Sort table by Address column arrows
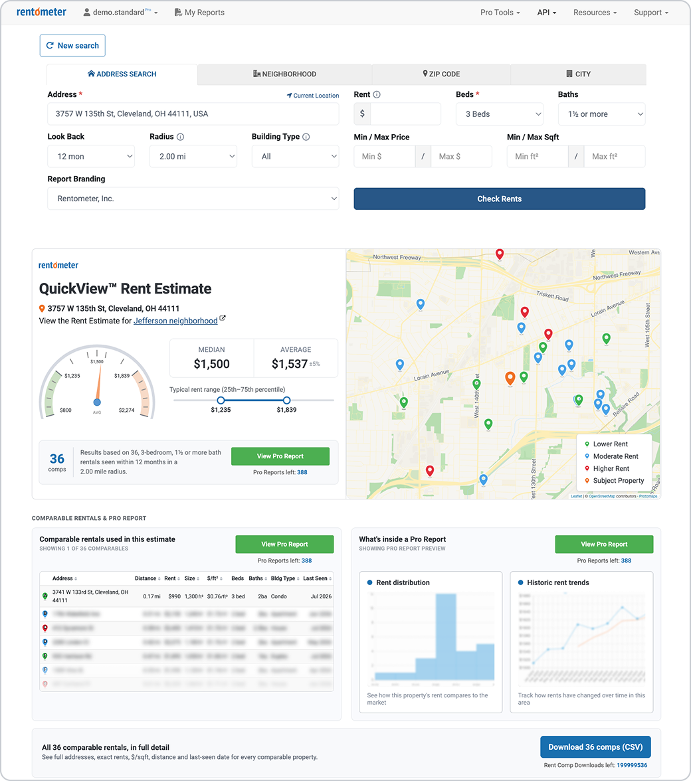Image resolution: width=691 pixels, height=781 pixels. point(76,579)
